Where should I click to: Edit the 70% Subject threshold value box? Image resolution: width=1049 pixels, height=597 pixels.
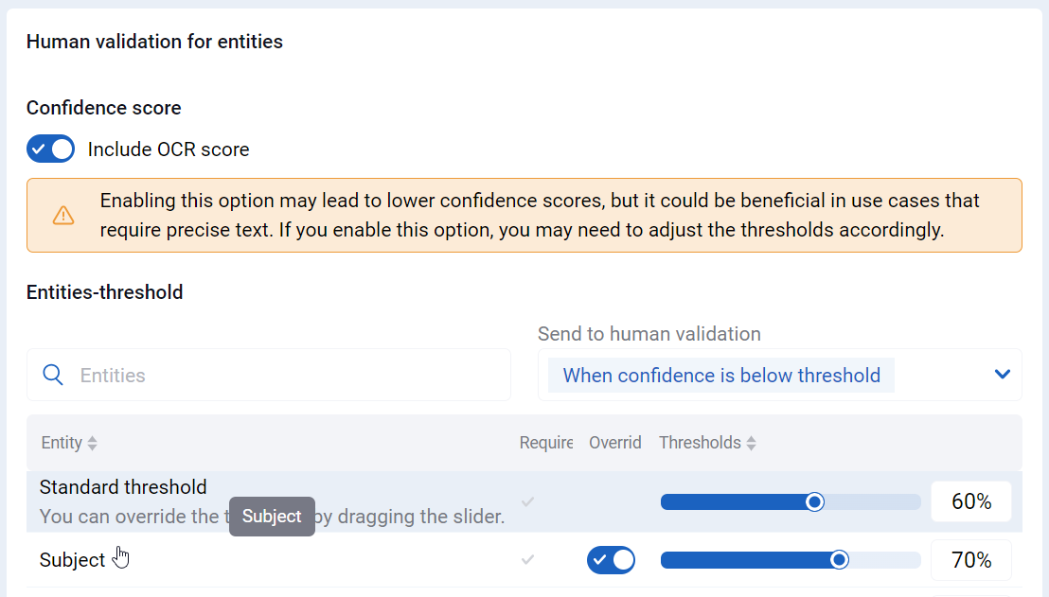point(970,559)
